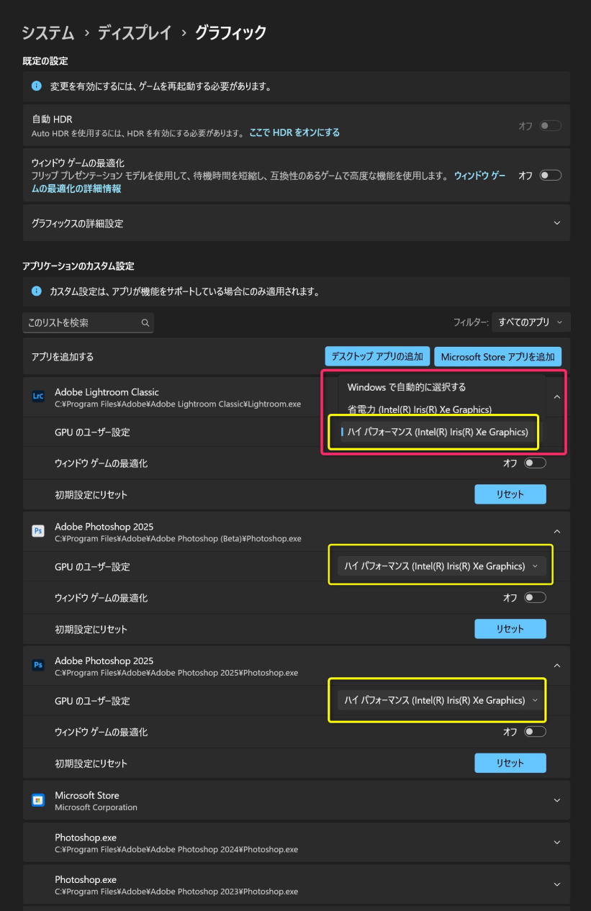Open the フィルター すべてのアプリ dropdown
591x911 pixels.
point(531,322)
